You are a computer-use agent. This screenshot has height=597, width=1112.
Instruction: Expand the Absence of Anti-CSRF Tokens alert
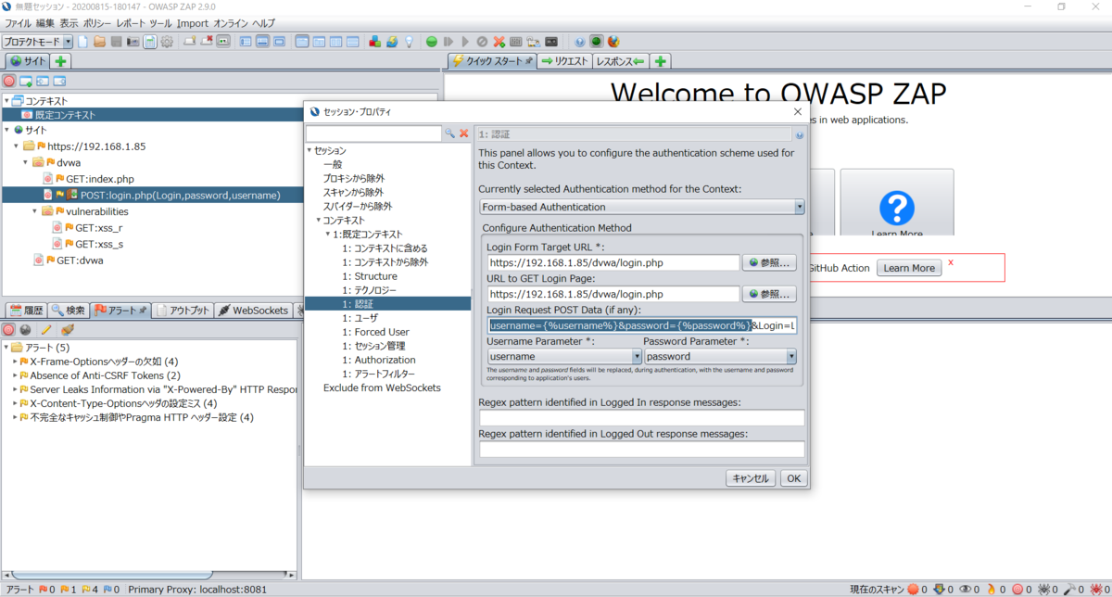point(16,375)
